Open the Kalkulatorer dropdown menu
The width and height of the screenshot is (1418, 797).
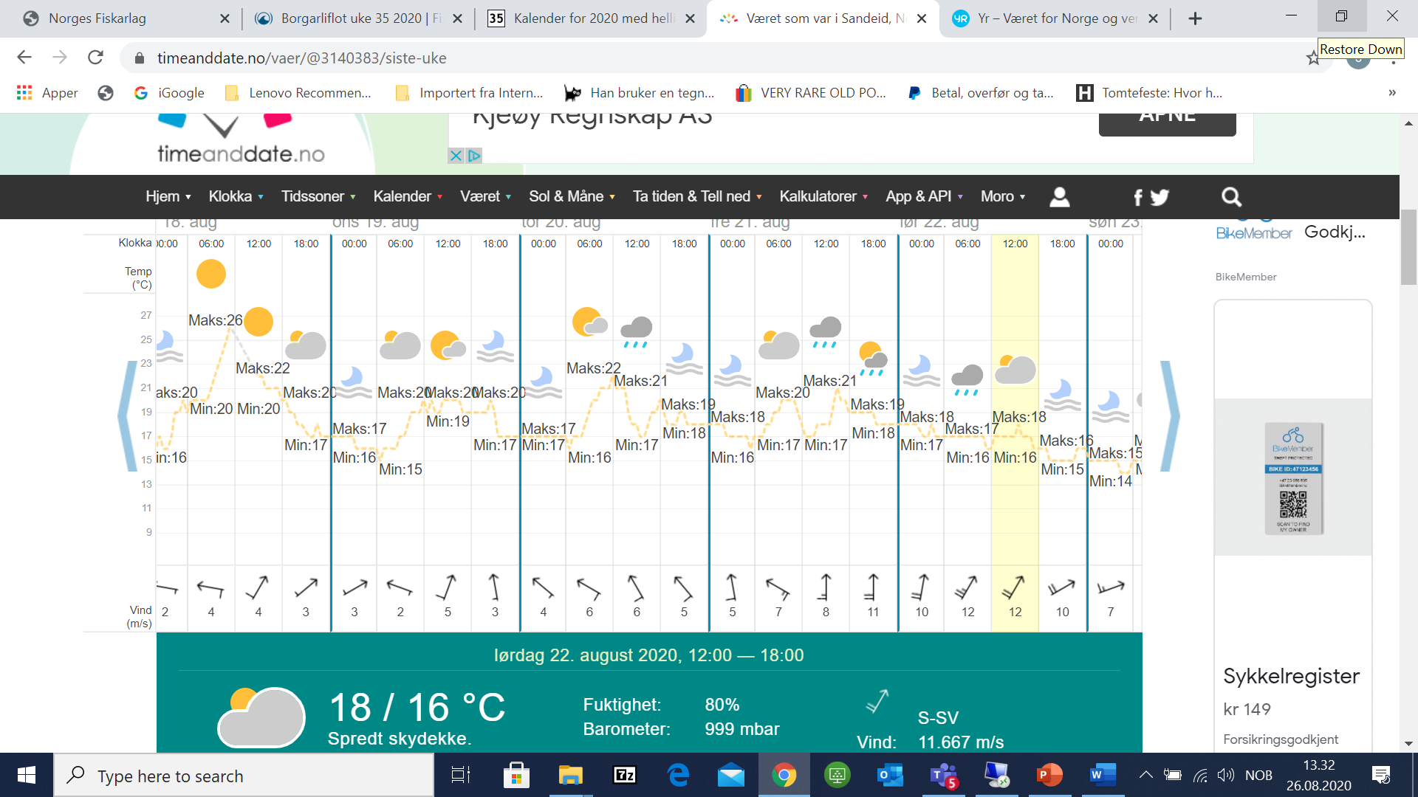823,196
